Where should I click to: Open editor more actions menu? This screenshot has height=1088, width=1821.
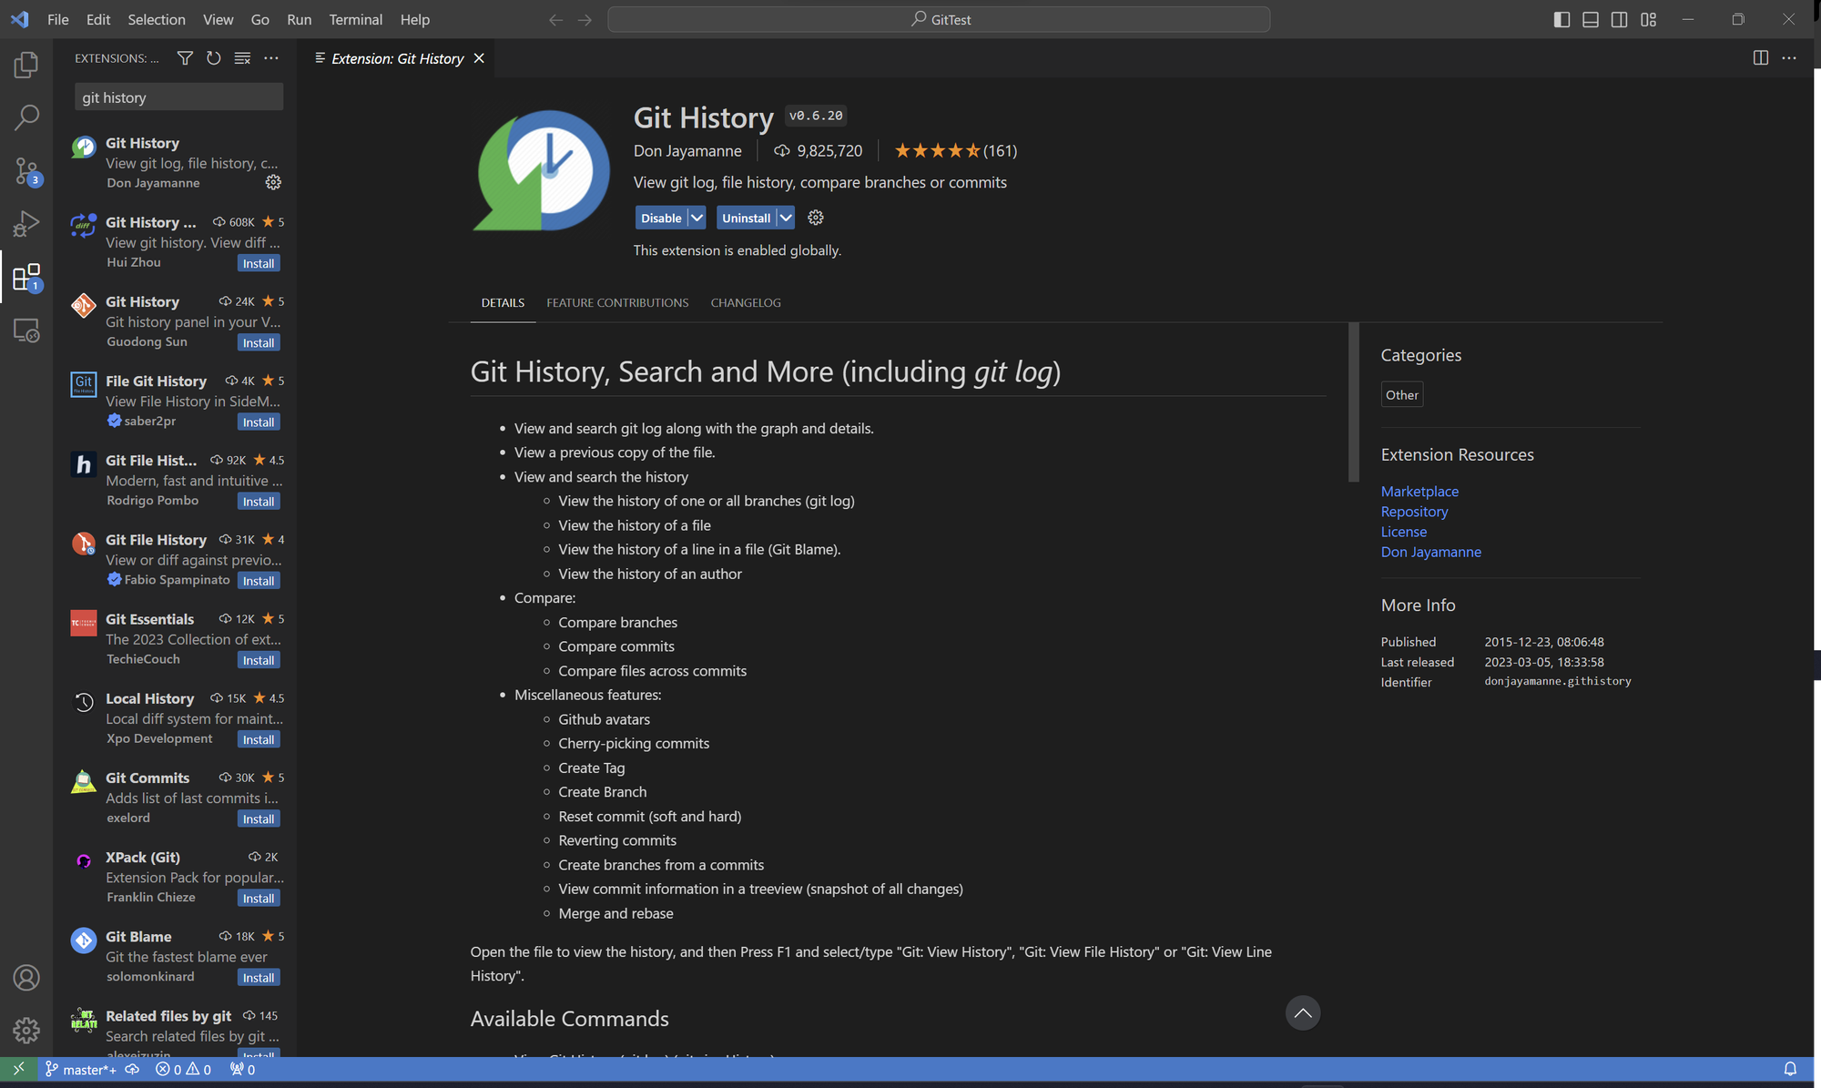point(1789,58)
